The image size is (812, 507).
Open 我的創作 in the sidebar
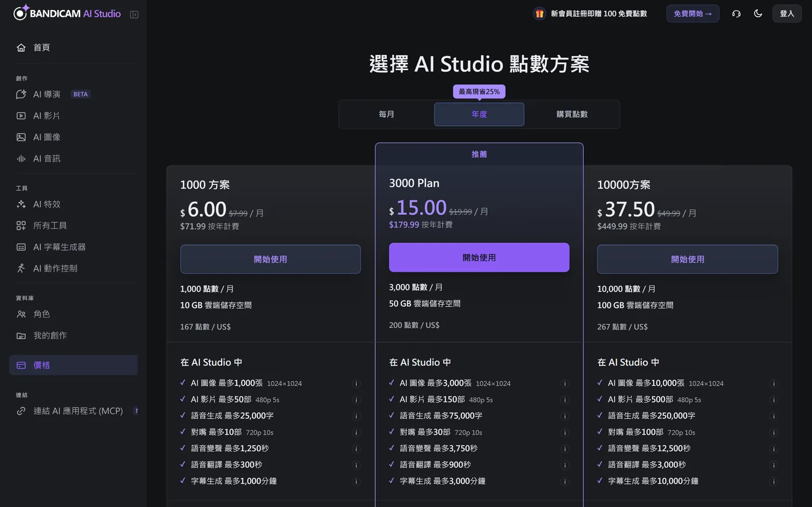(74, 336)
